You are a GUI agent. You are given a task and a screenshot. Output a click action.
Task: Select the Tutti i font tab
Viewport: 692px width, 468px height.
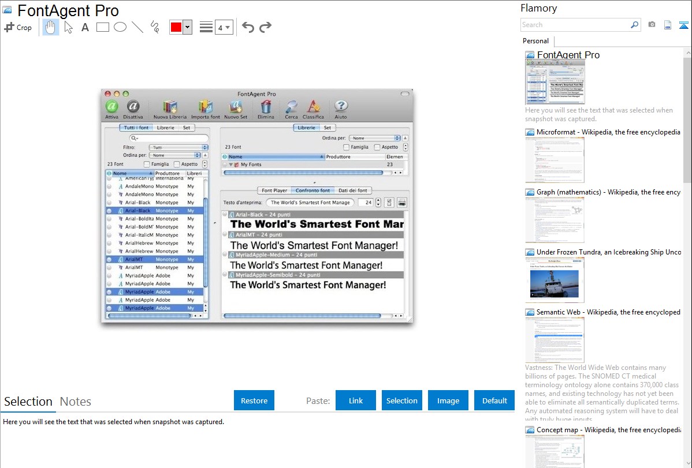(136, 128)
